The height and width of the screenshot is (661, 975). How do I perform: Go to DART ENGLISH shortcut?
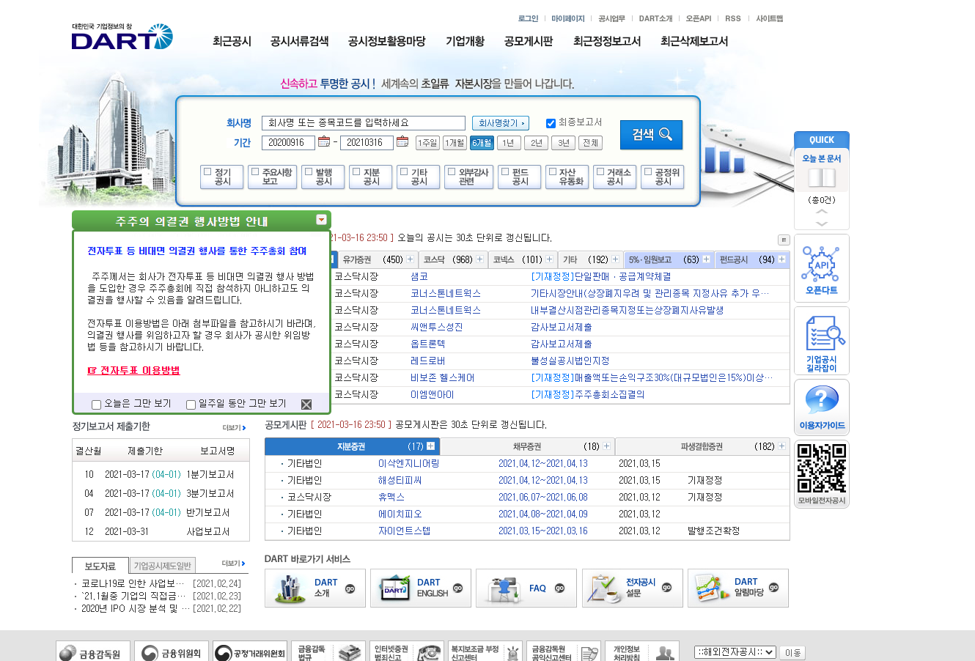pyautogui.click(x=421, y=588)
